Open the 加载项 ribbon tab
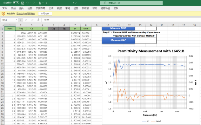The height and width of the screenshot is (125, 201). coord(85,8)
